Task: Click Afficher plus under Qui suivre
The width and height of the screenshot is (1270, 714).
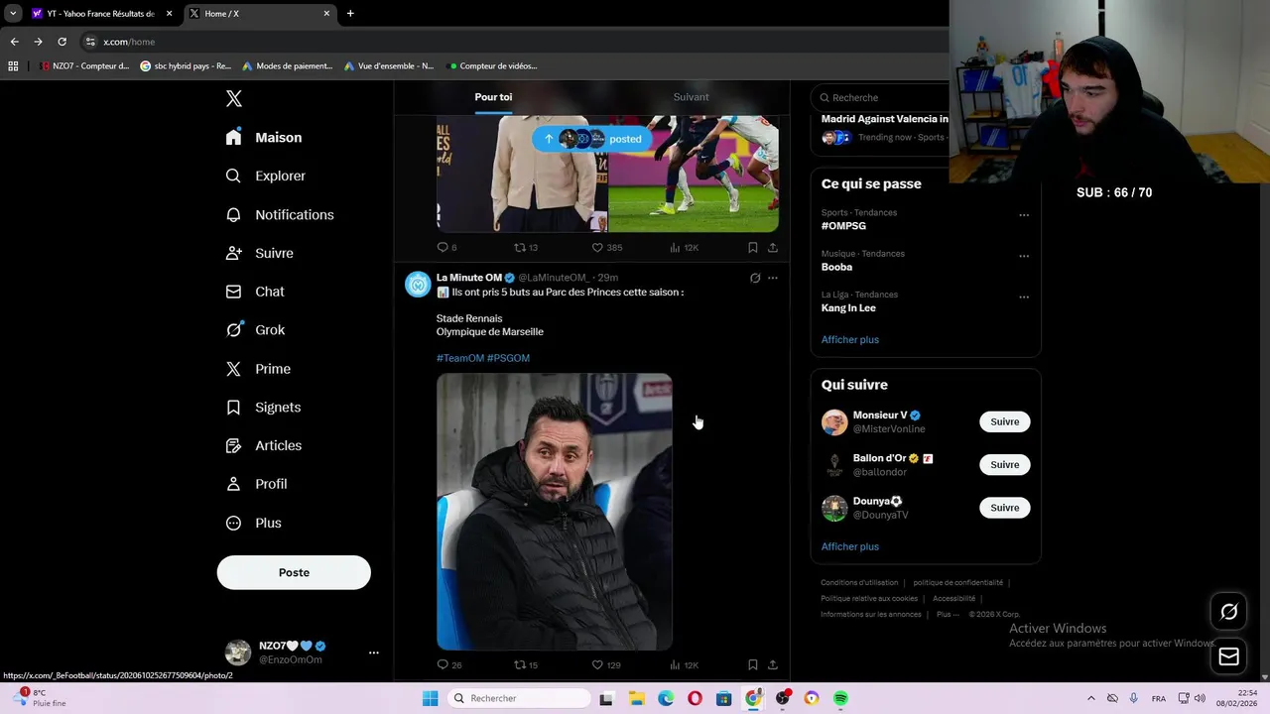Action: 850,546
